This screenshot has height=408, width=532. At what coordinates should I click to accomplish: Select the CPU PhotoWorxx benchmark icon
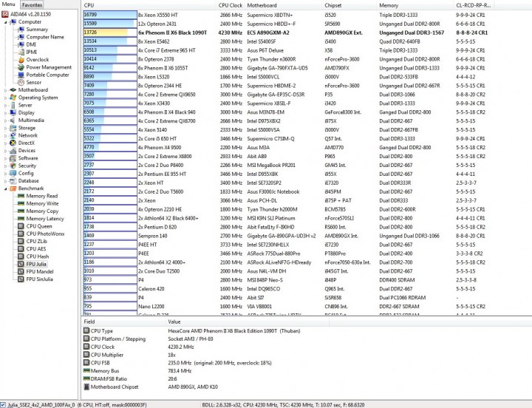[21, 234]
